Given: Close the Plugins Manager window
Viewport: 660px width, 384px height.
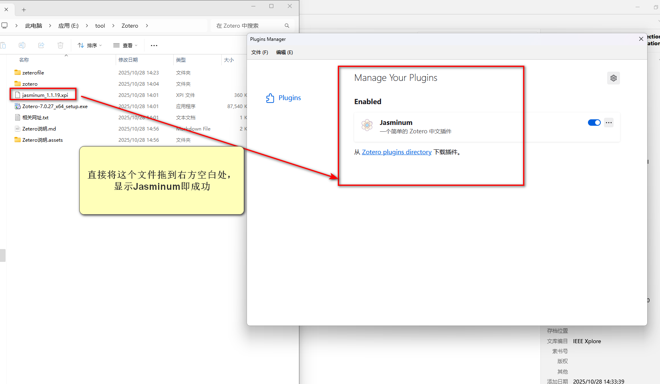Looking at the screenshot, I should click(x=641, y=39).
